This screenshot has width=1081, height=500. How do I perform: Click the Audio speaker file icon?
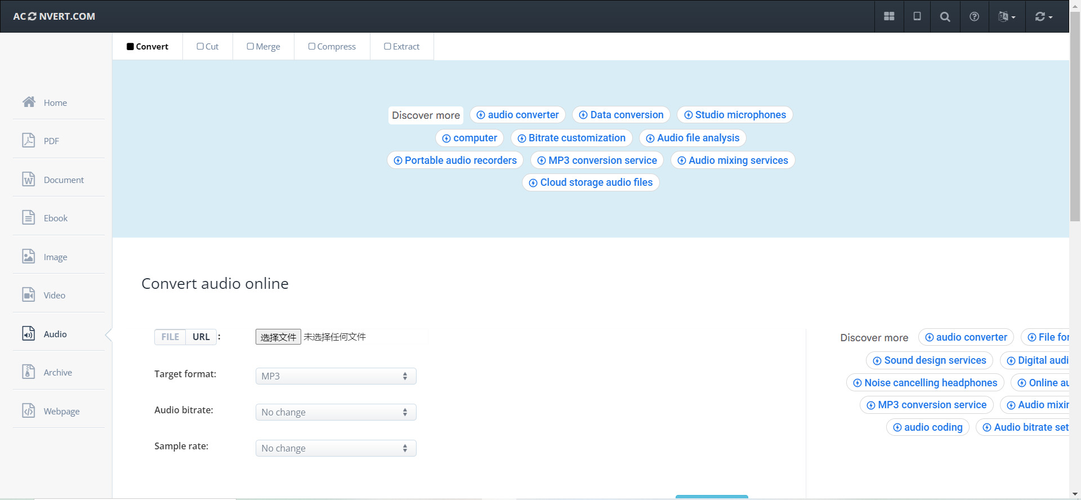coord(29,333)
